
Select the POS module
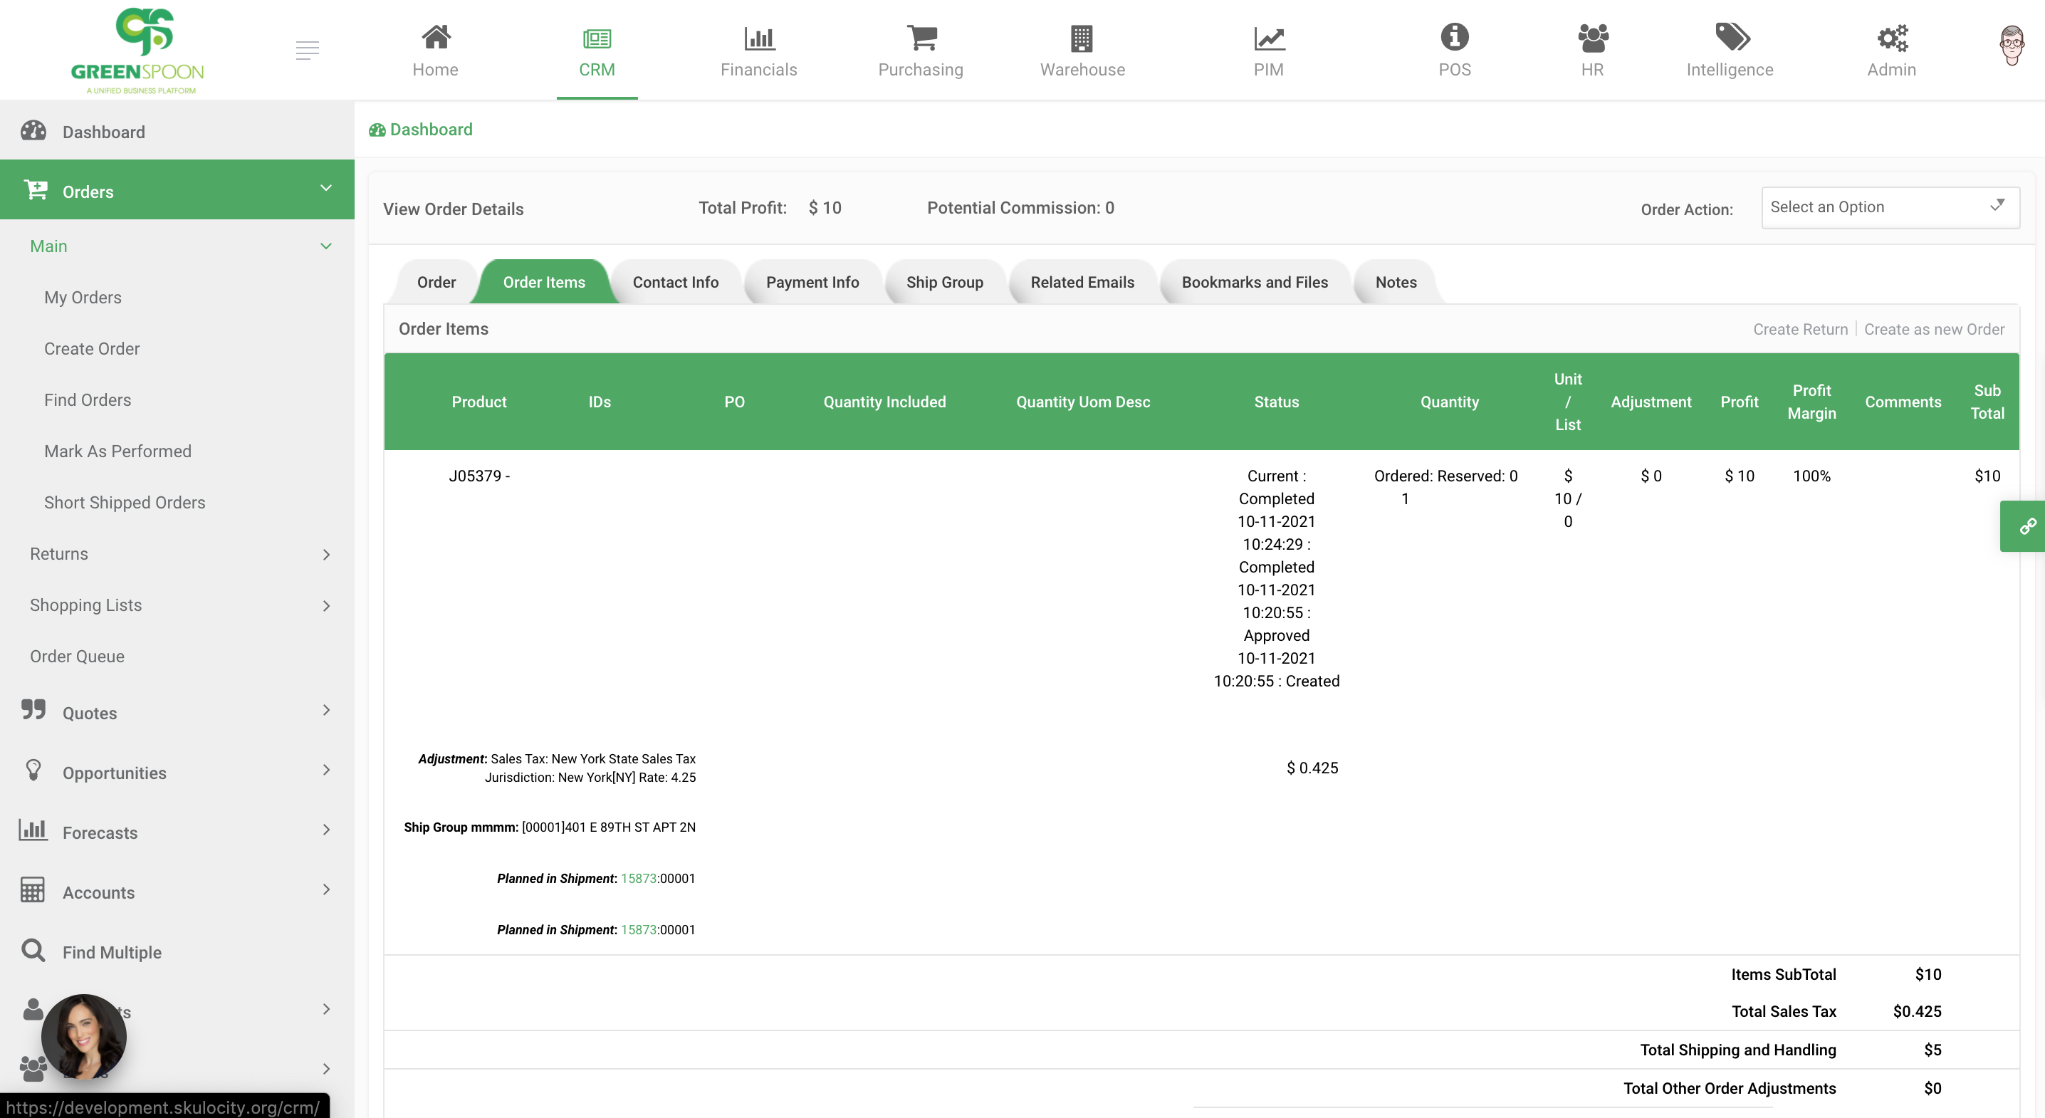[x=1453, y=51]
